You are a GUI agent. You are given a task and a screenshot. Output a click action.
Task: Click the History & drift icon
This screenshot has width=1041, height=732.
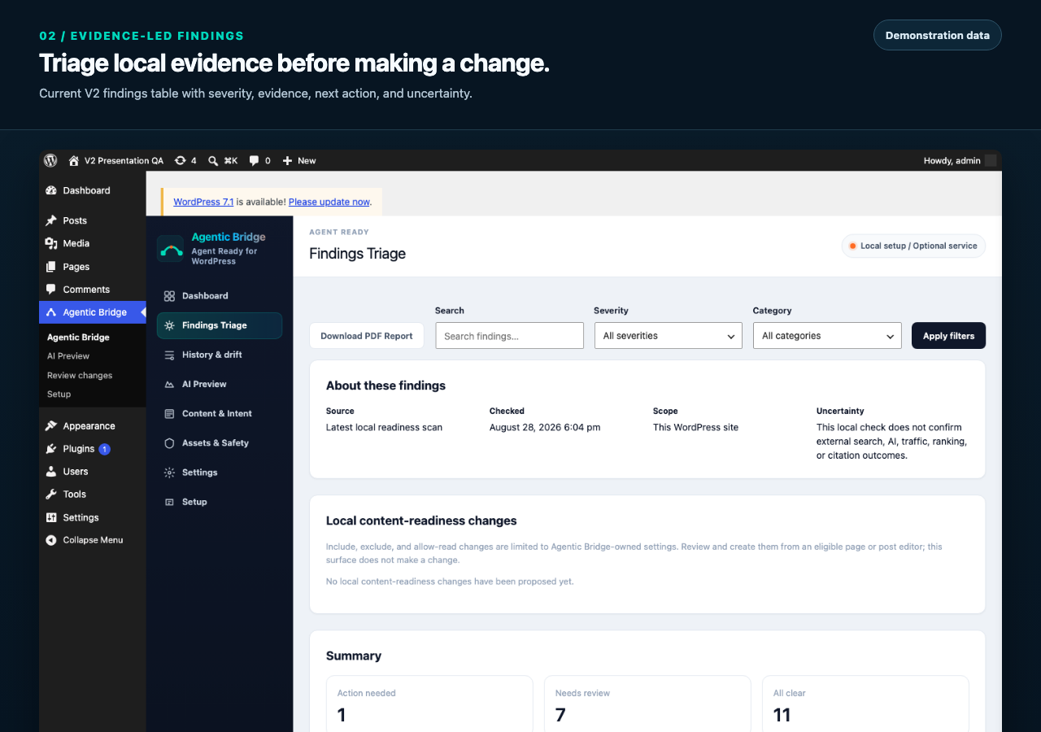[x=169, y=355]
